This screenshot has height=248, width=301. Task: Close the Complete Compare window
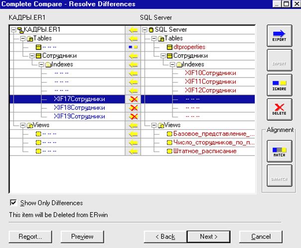coord(297,4)
